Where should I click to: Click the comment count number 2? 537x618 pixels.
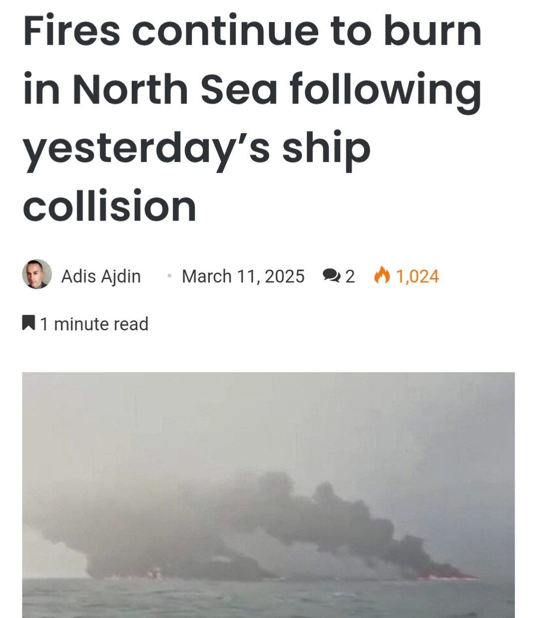click(x=350, y=276)
